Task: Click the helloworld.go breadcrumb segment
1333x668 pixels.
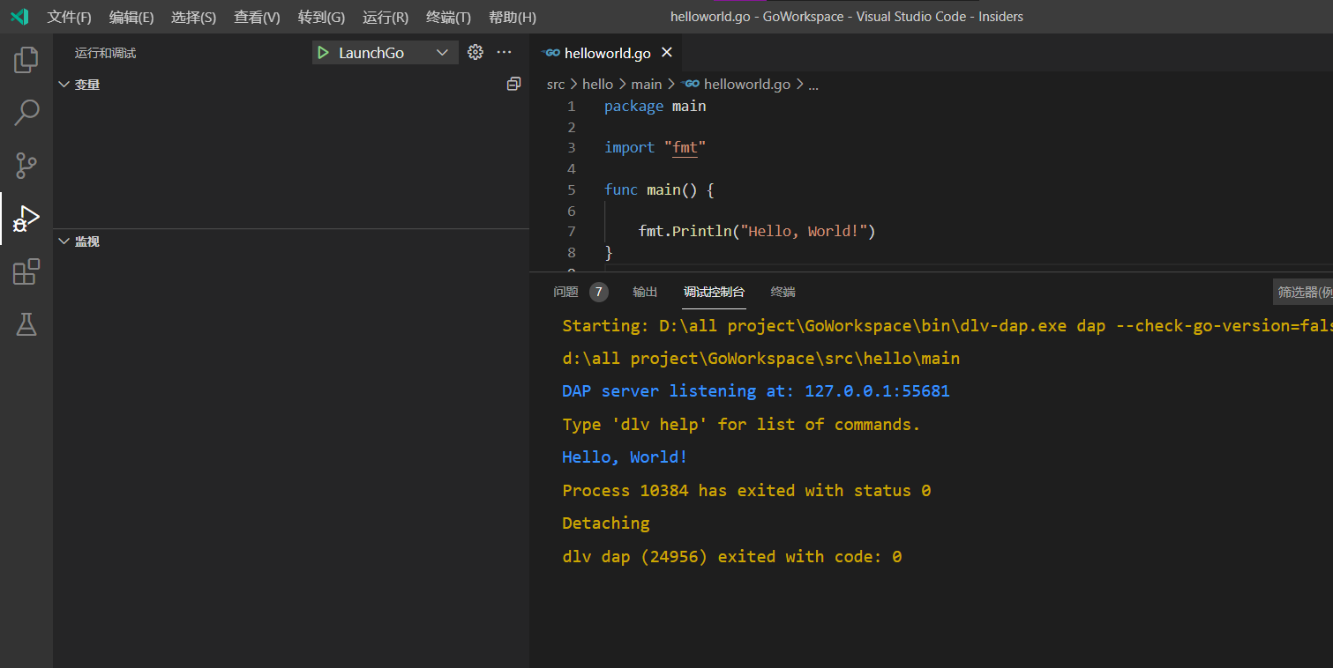Action: (x=746, y=85)
